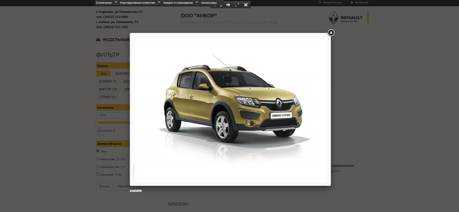Expand the chevron after Кредит и страхование
Viewport: 459px width, 212px height.
pos(197,2)
